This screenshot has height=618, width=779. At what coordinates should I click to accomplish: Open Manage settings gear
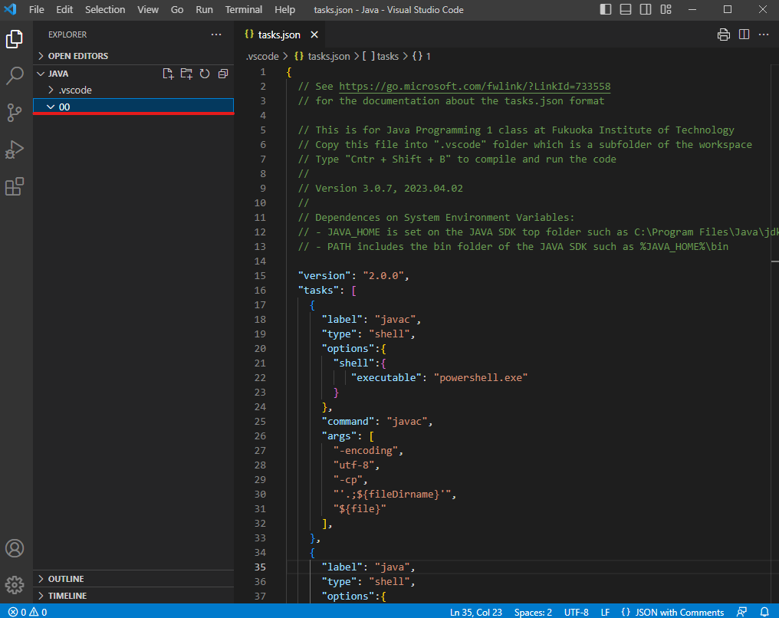pyautogui.click(x=15, y=586)
